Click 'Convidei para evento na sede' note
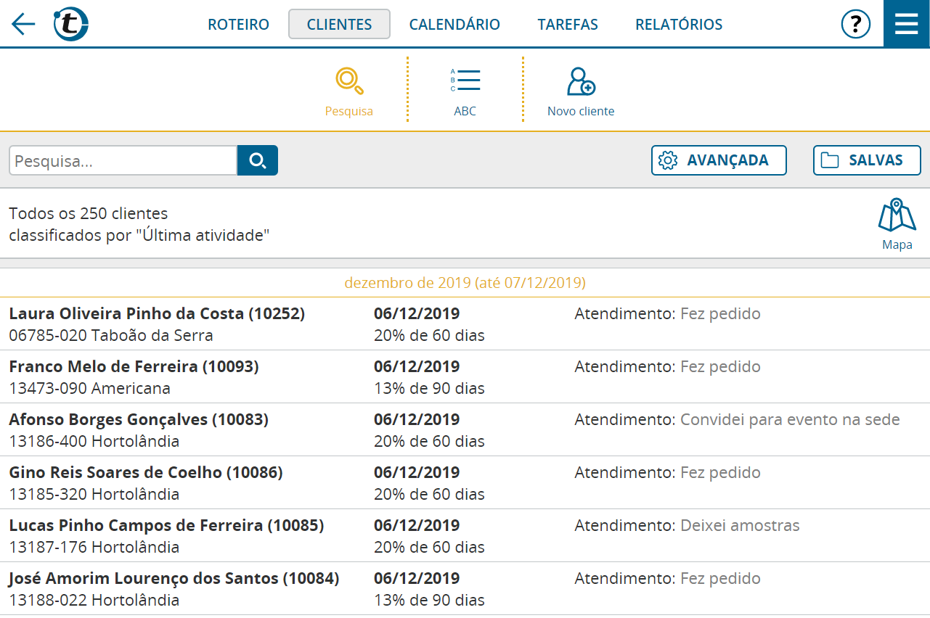The image size is (930, 618). 790,419
